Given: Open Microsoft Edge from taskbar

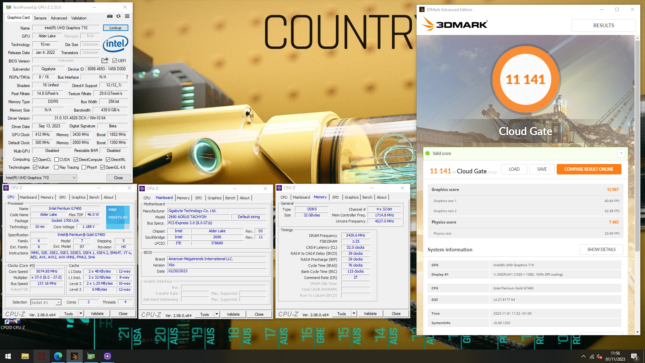Looking at the screenshot, I should pyautogui.click(x=58, y=356).
